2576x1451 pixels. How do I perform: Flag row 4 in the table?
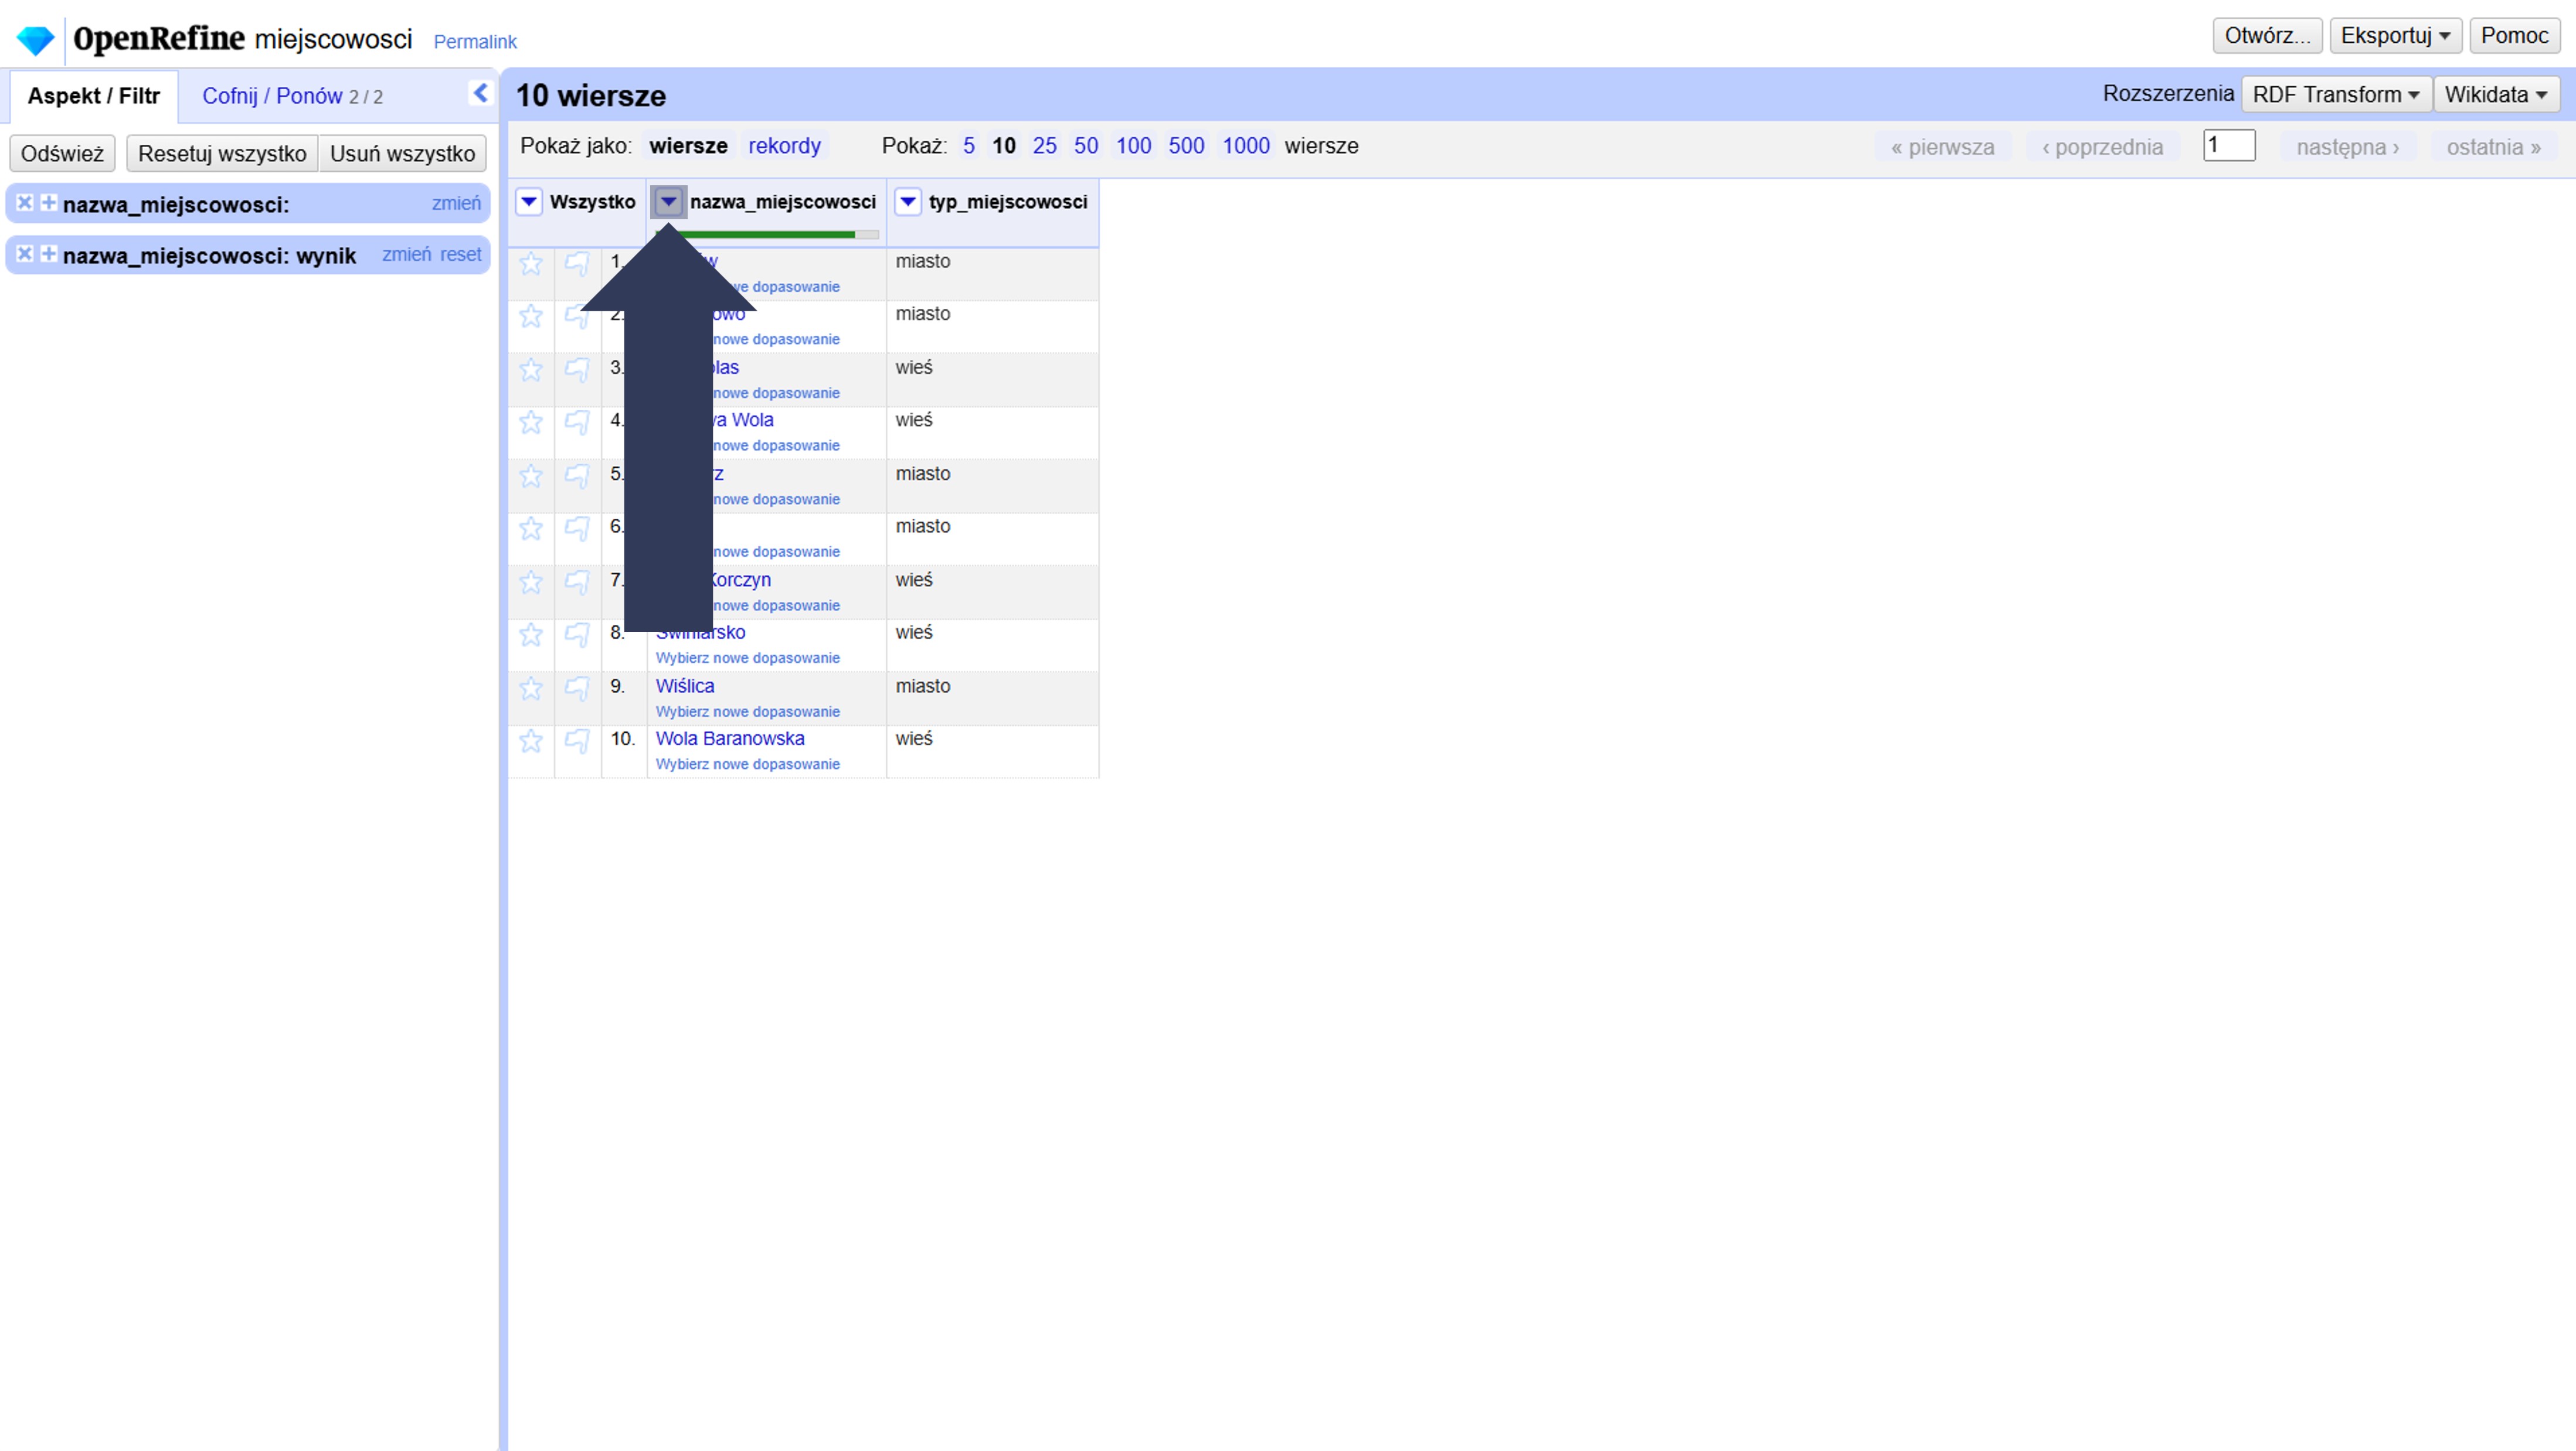(x=577, y=422)
